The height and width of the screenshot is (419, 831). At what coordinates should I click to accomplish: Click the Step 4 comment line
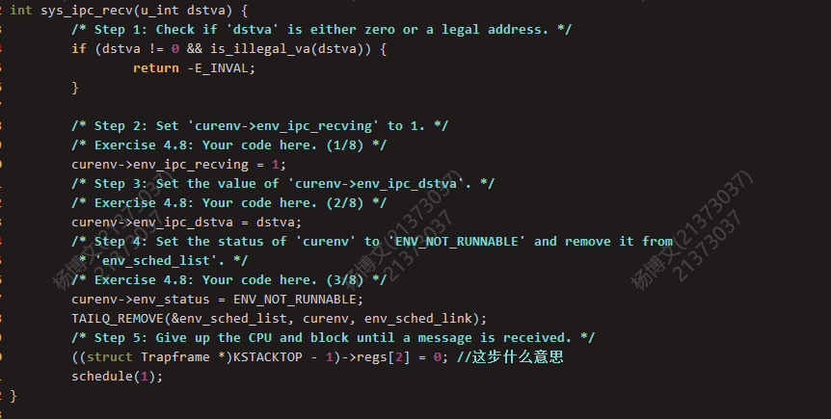coord(372,242)
